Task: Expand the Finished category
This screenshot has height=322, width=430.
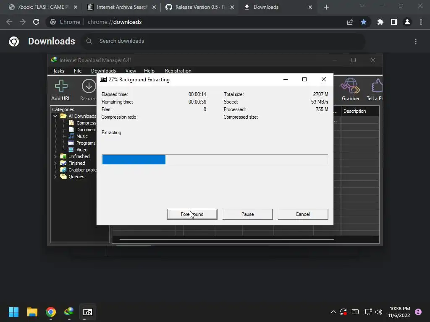Action: click(55, 163)
